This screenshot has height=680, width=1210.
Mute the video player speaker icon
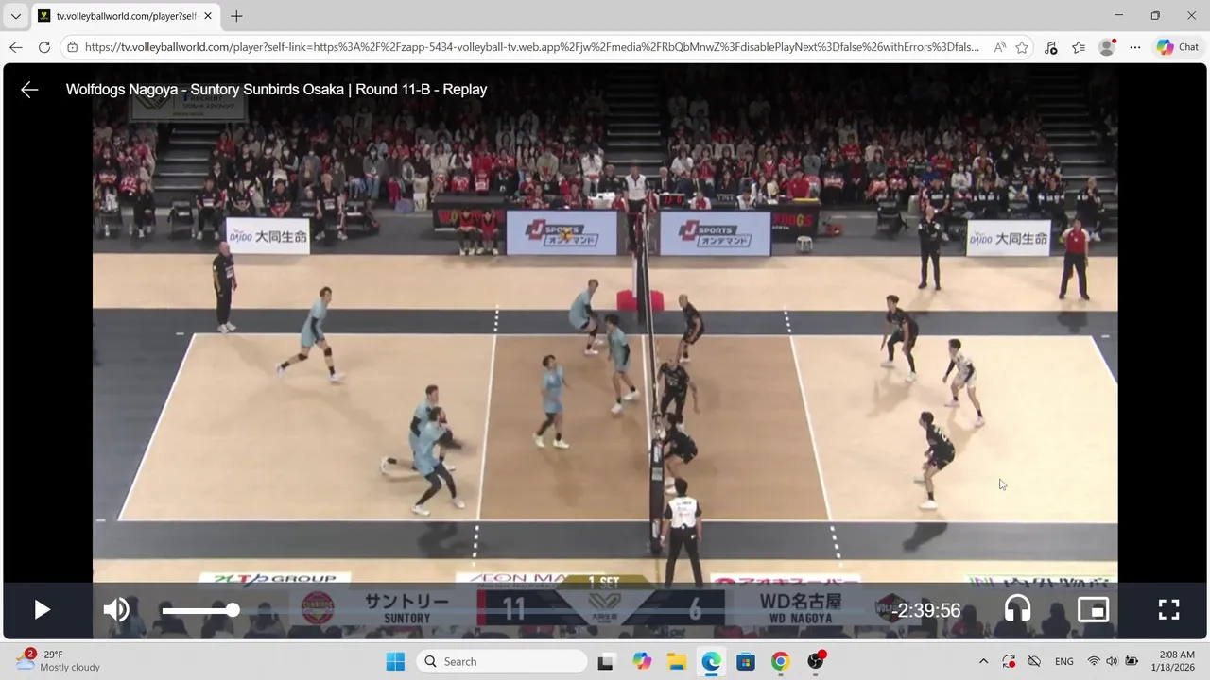116,610
